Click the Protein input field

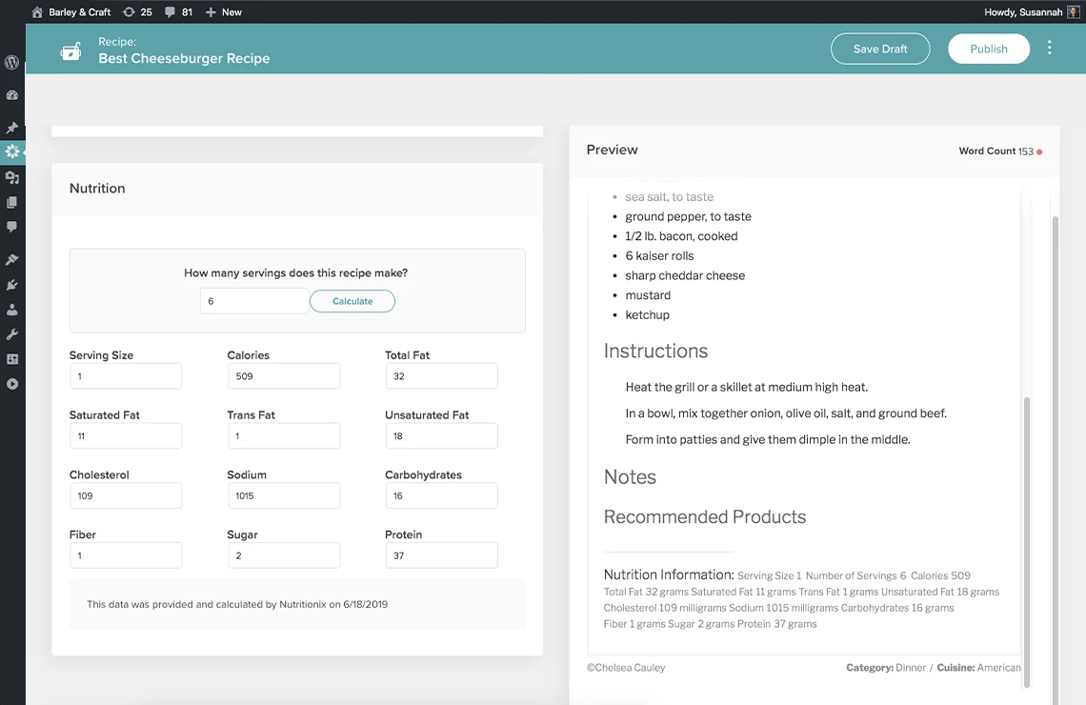tap(442, 555)
